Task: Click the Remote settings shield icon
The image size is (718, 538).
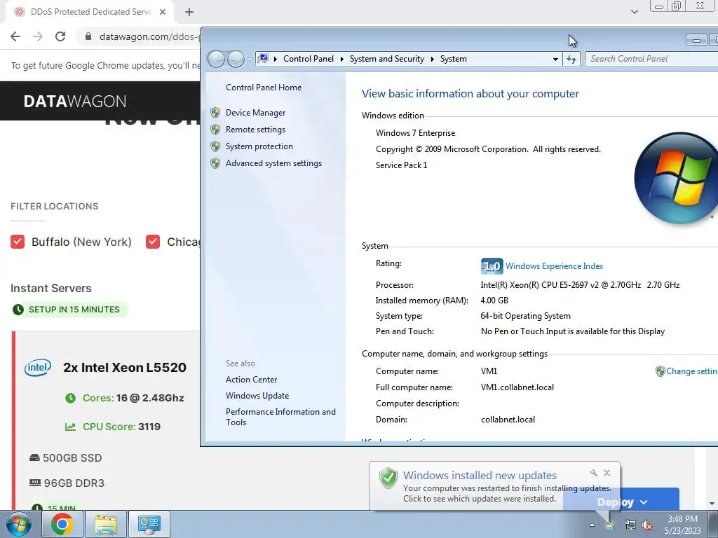Action: pos(215,130)
